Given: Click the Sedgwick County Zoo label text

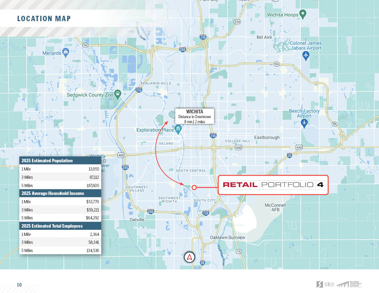Looking at the screenshot, I should pyautogui.click(x=90, y=95).
